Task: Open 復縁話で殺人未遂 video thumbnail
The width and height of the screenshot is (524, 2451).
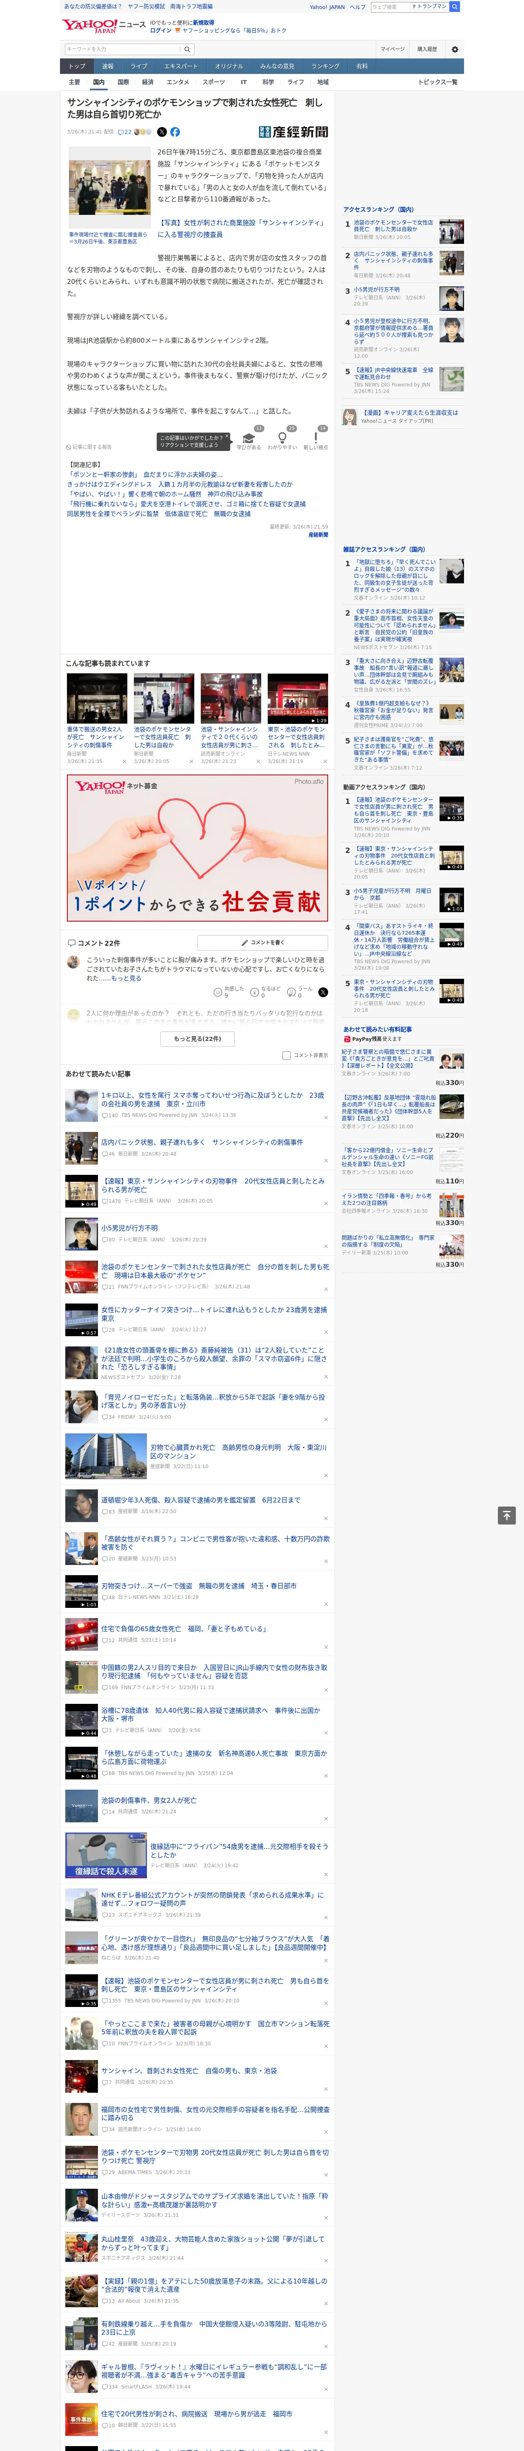Action: [x=106, y=1855]
